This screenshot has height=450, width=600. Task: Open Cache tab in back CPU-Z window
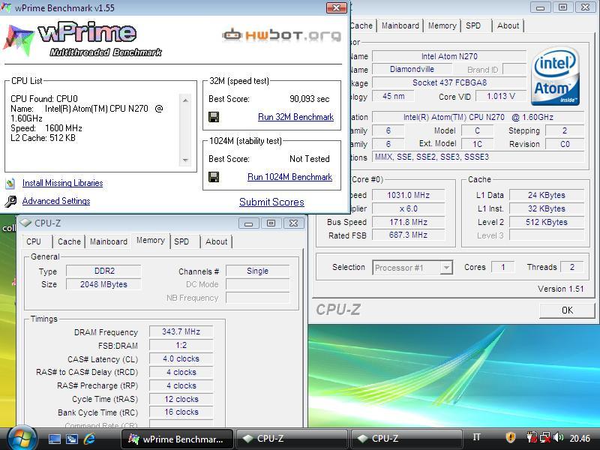pyautogui.click(x=362, y=25)
